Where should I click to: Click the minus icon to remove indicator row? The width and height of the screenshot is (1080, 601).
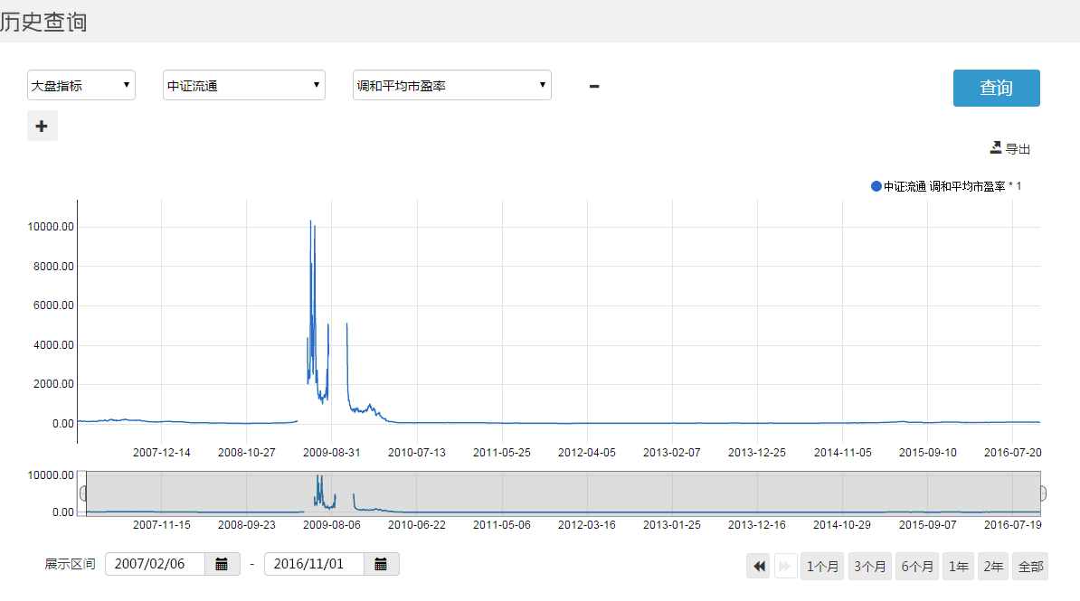click(594, 87)
